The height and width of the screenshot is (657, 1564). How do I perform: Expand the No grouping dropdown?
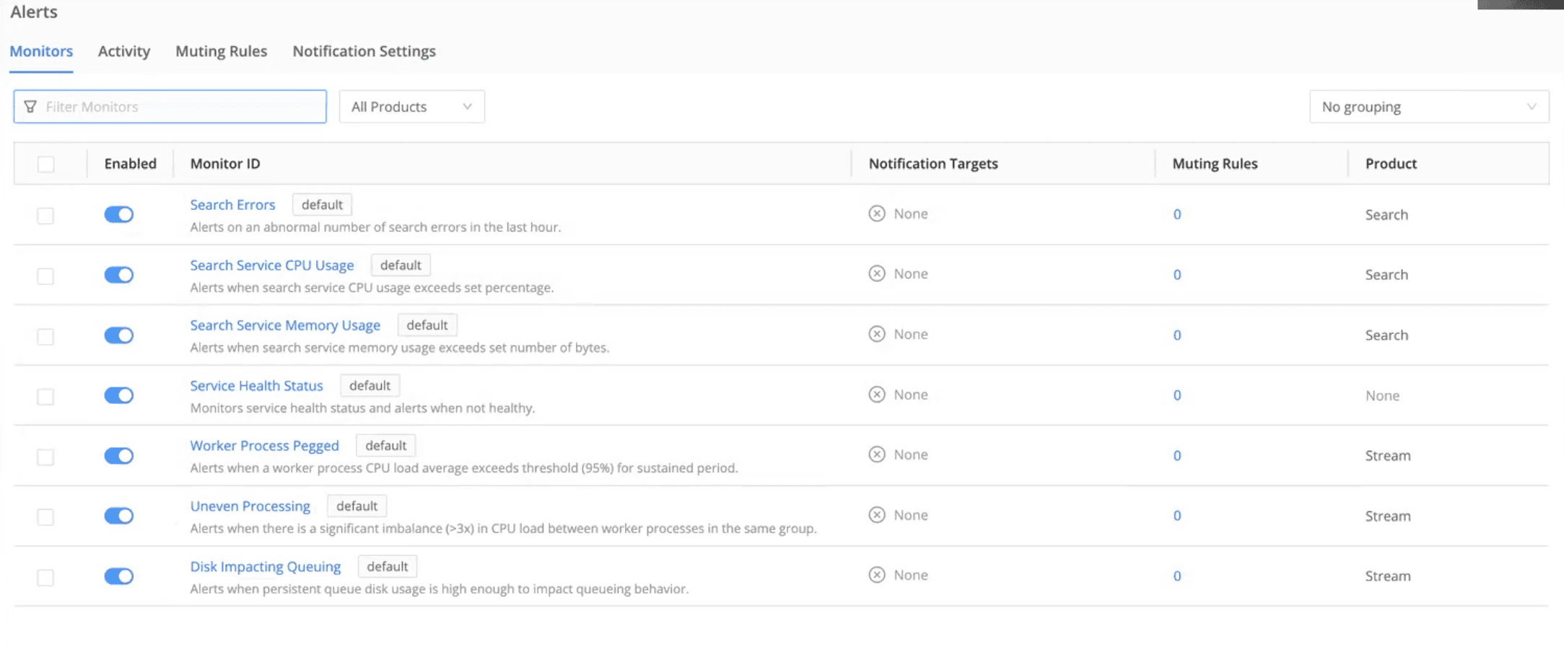click(x=1428, y=107)
